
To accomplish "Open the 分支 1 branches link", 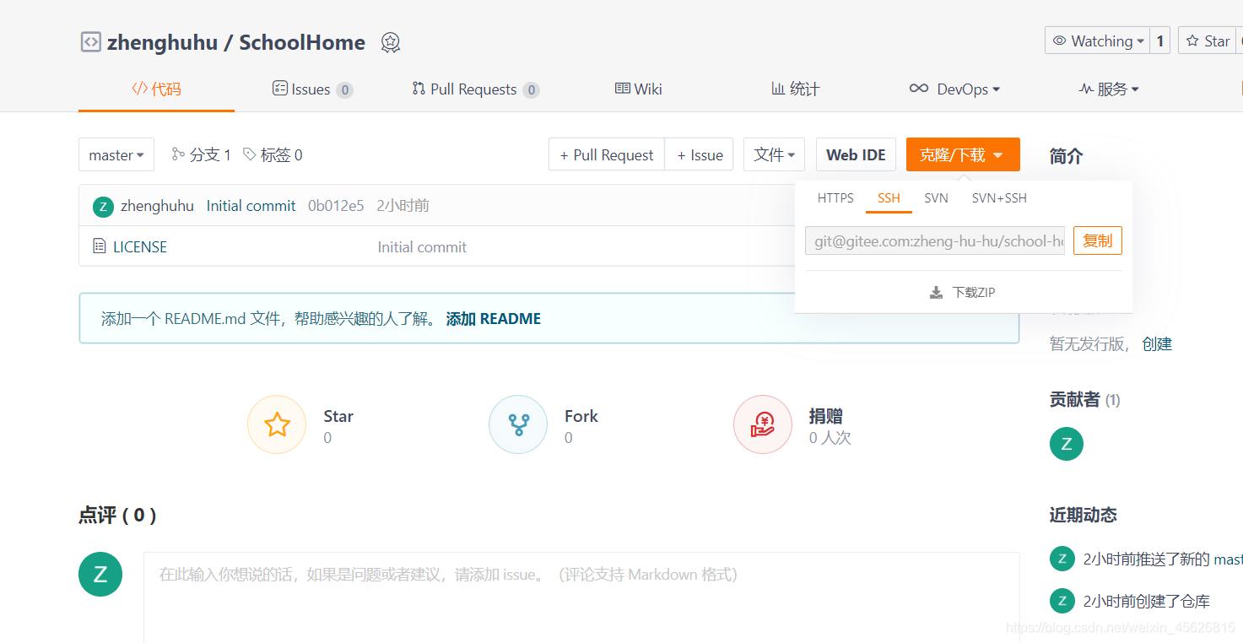I will (x=201, y=154).
